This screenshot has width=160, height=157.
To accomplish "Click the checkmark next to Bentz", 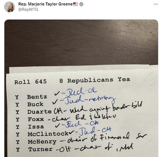I will pyautogui.click(x=57, y=93).
